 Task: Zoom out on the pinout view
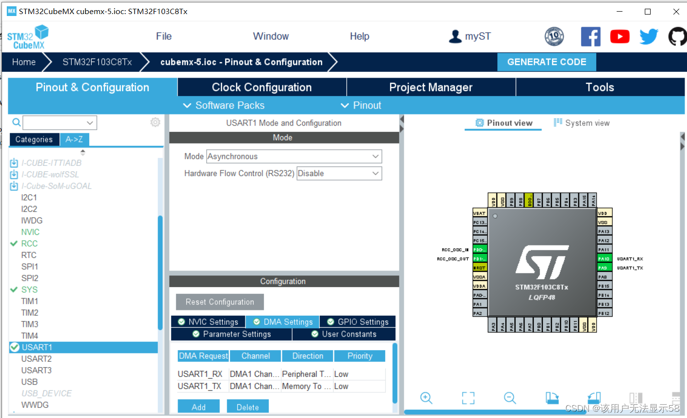(510, 398)
